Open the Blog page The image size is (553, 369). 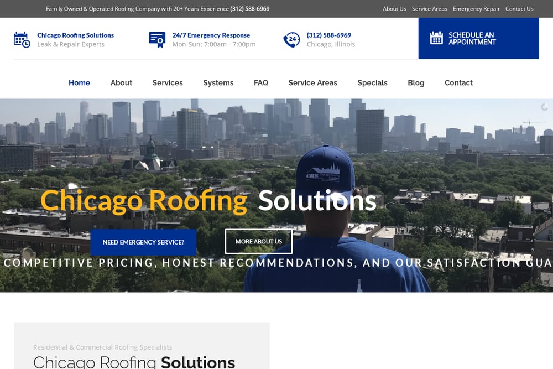[x=416, y=82]
